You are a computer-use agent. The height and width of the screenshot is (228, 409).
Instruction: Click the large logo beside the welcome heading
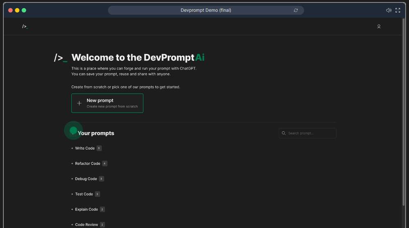(x=61, y=58)
